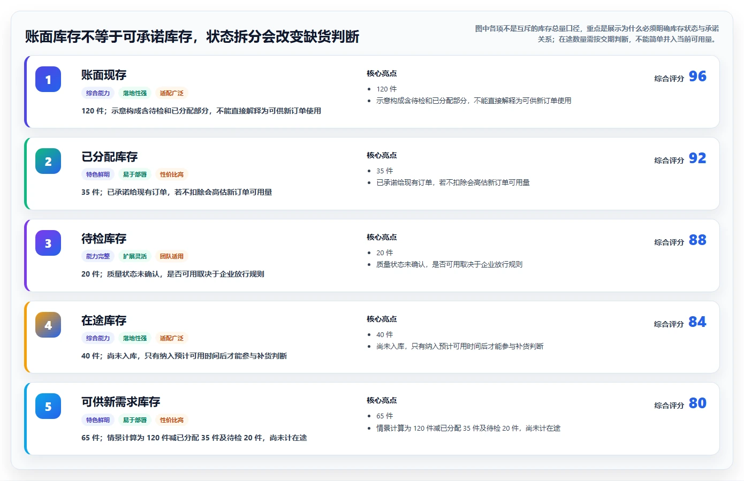Click the description starting 65 件；情景计算
The image size is (744, 481).
point(194,438)
